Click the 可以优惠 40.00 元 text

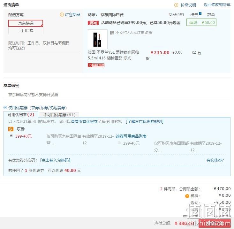coord(64,170)
